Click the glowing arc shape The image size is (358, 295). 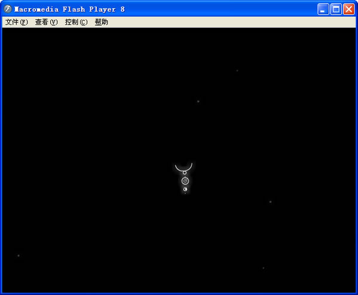[x=183, y=167]
